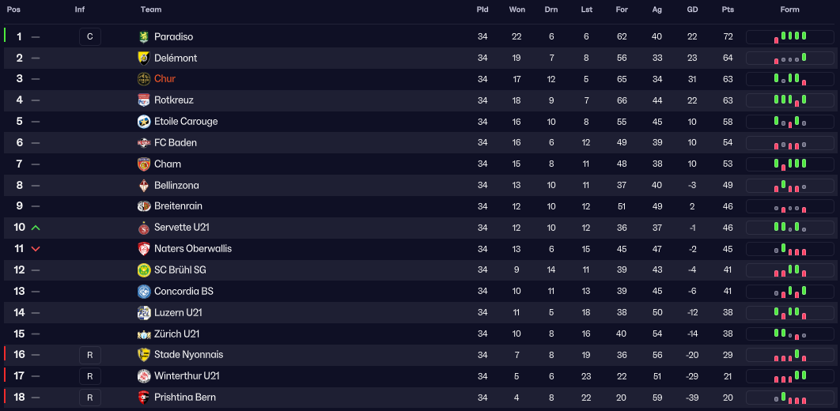
Task: Click the Team column header
Action: [151, 9]
